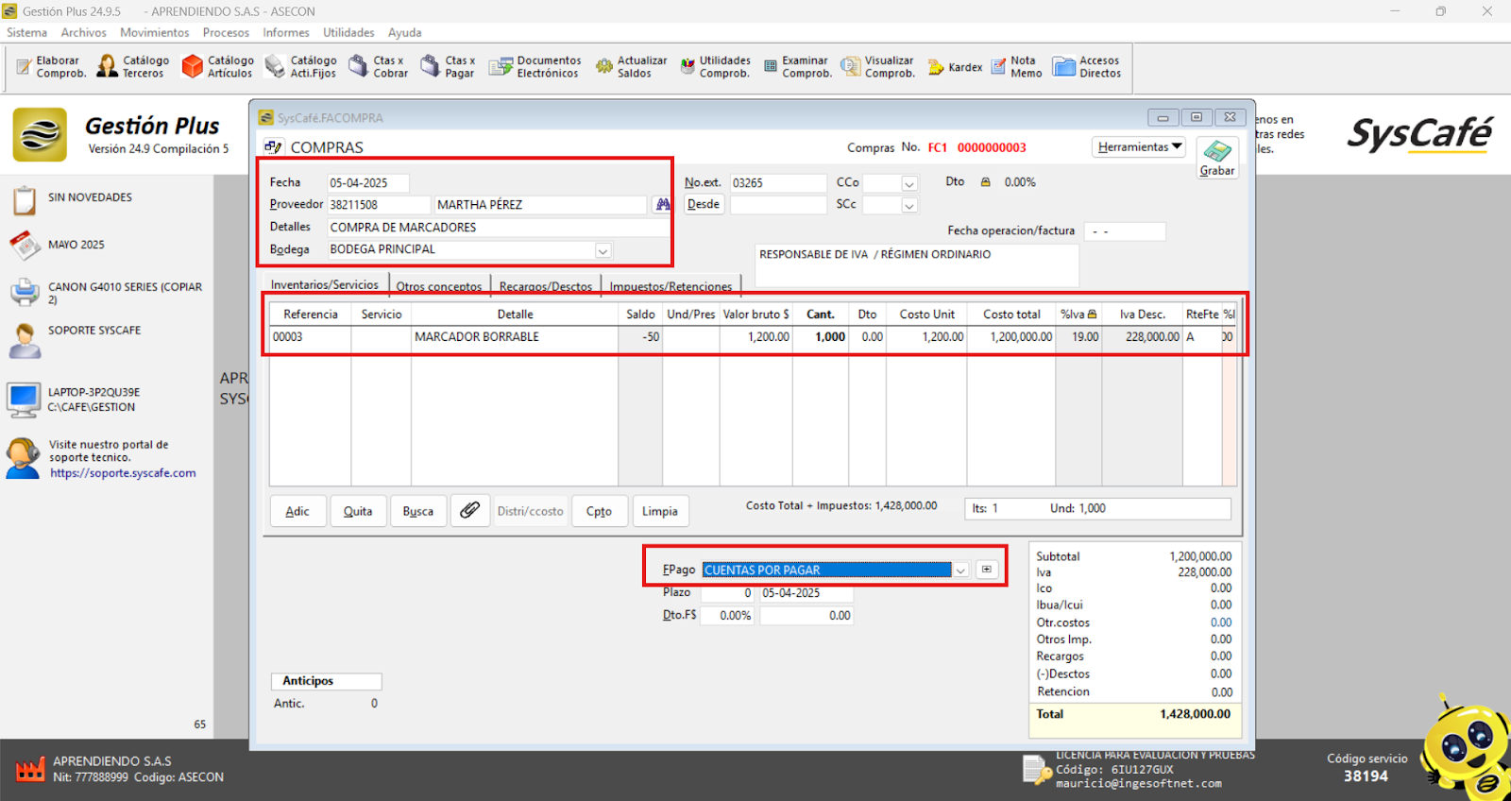Image resolution: width=1511 pixels, height=801 pixels.
Task: Expand the CCo cost center dropdown
Action: coord(908,183)
